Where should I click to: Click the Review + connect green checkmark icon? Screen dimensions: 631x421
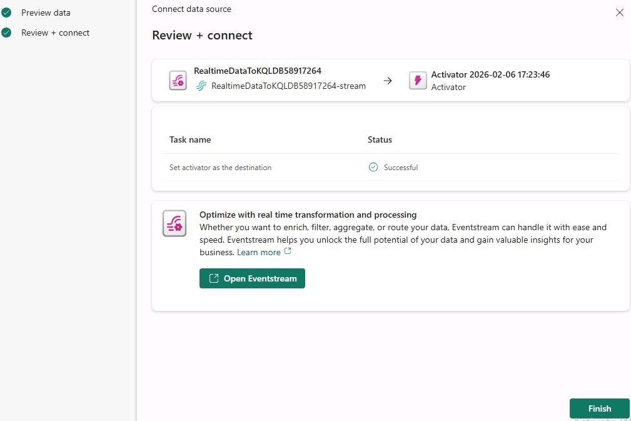click(x=6, y=33)
